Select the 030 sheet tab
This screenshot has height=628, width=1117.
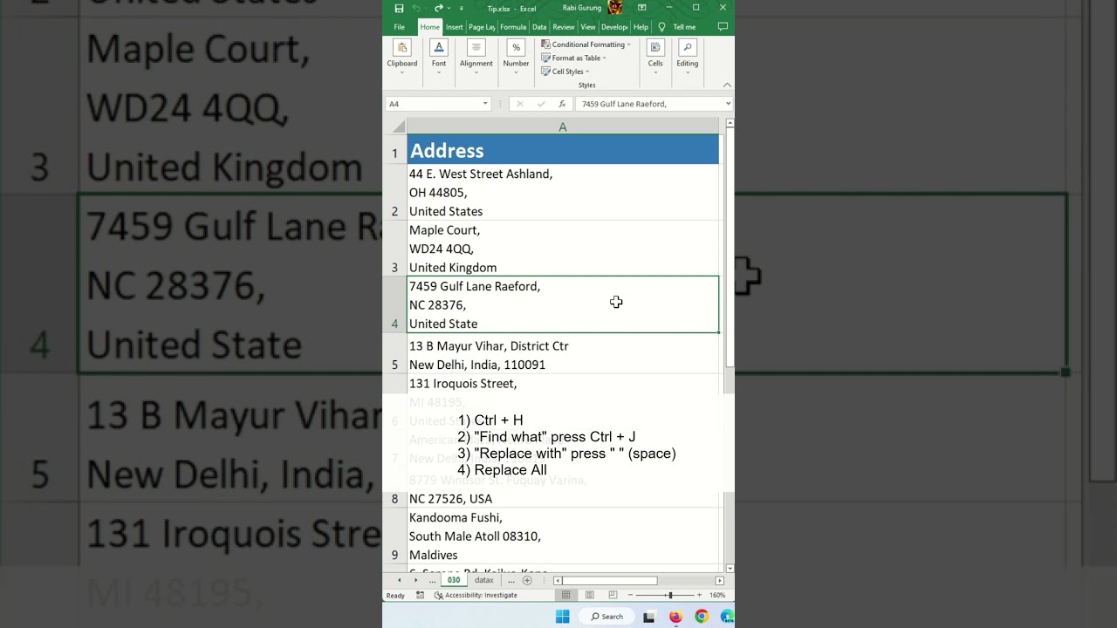pos(454,580)
